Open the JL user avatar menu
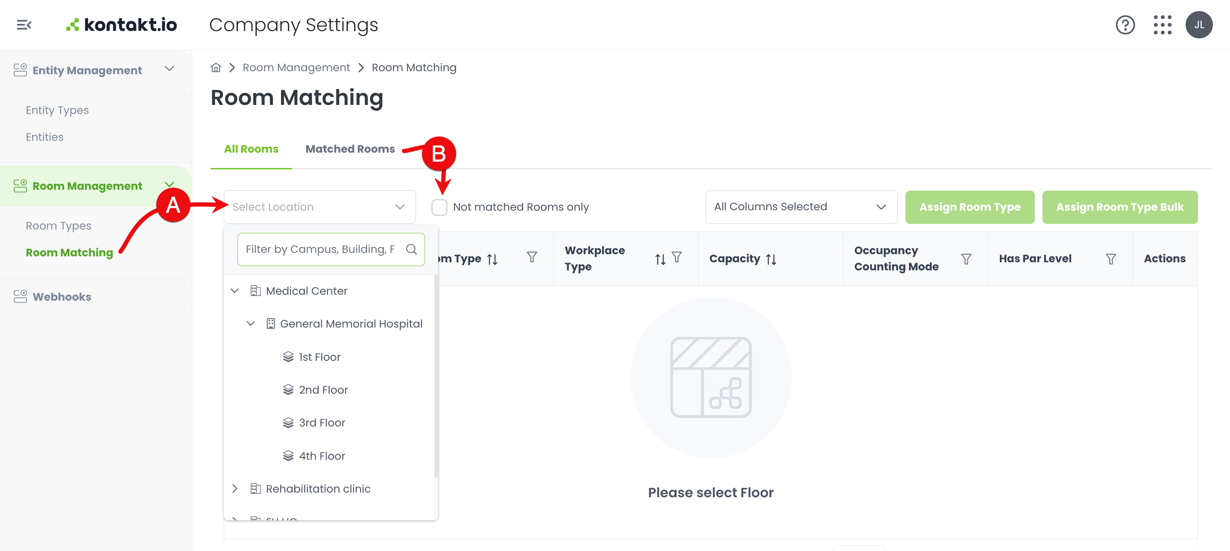 coord(1198,25)
